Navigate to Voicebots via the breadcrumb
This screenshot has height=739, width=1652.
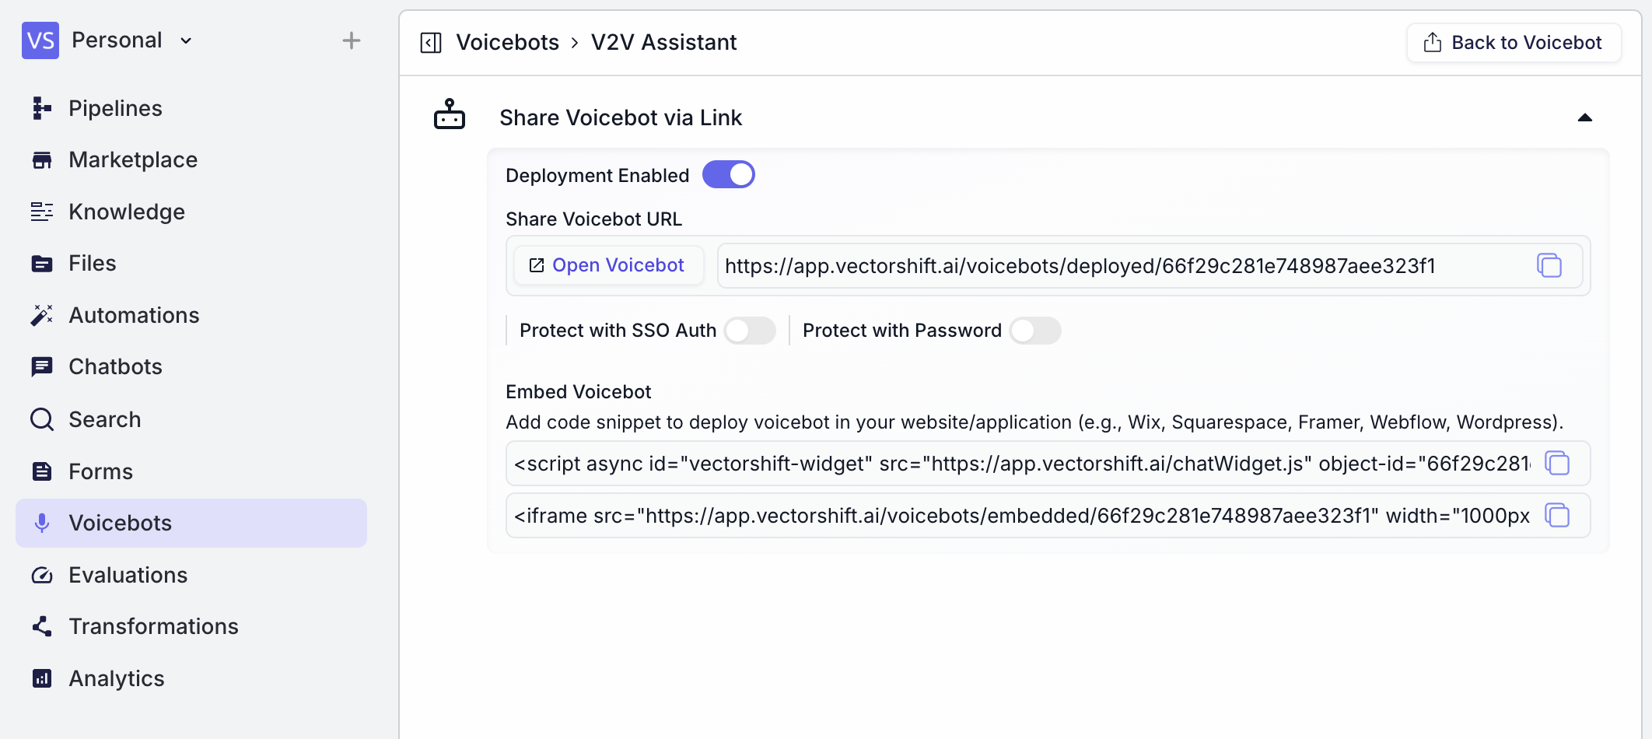coord(507,42)
